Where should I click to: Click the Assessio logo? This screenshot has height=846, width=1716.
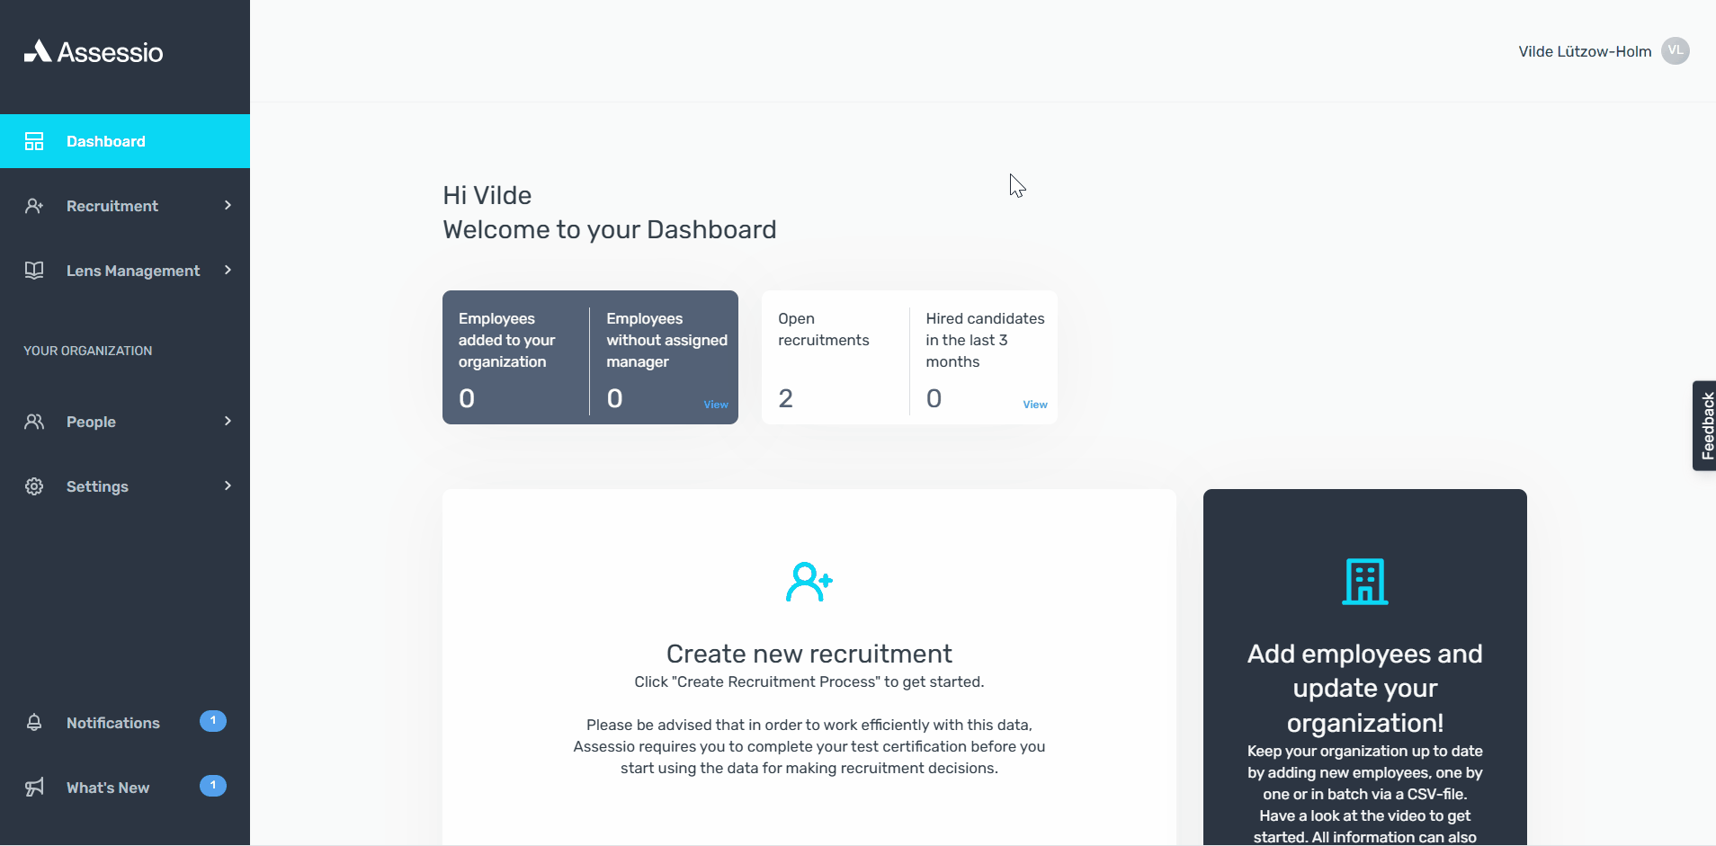click(93, 50)
